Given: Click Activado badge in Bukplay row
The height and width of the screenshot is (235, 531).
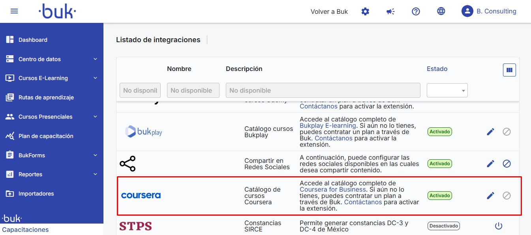Looking at the screenshot, I should (440, 132).
